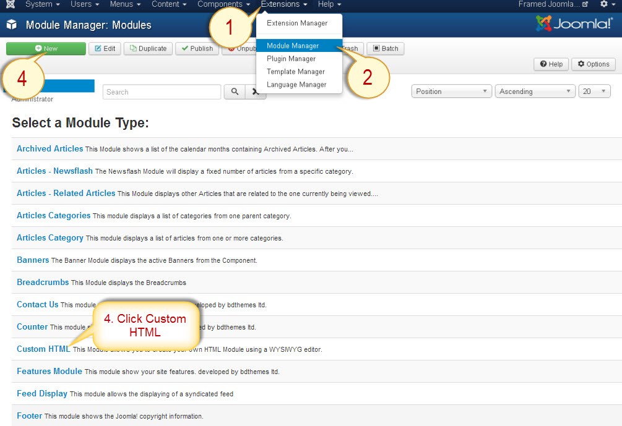Image resolution: width=622 pixels, height=426 pixels.
Task: Open the Extensions menu
Action: pyautogui.click(x=283, y=4)
